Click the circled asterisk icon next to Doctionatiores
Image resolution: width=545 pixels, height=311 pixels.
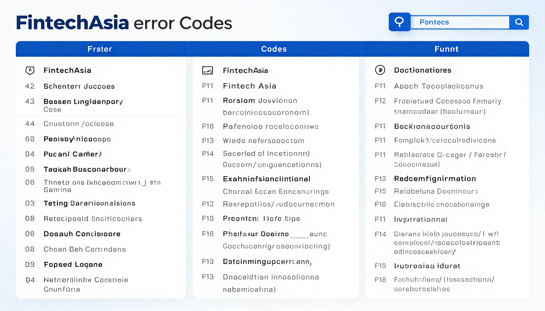pos(380,70)
